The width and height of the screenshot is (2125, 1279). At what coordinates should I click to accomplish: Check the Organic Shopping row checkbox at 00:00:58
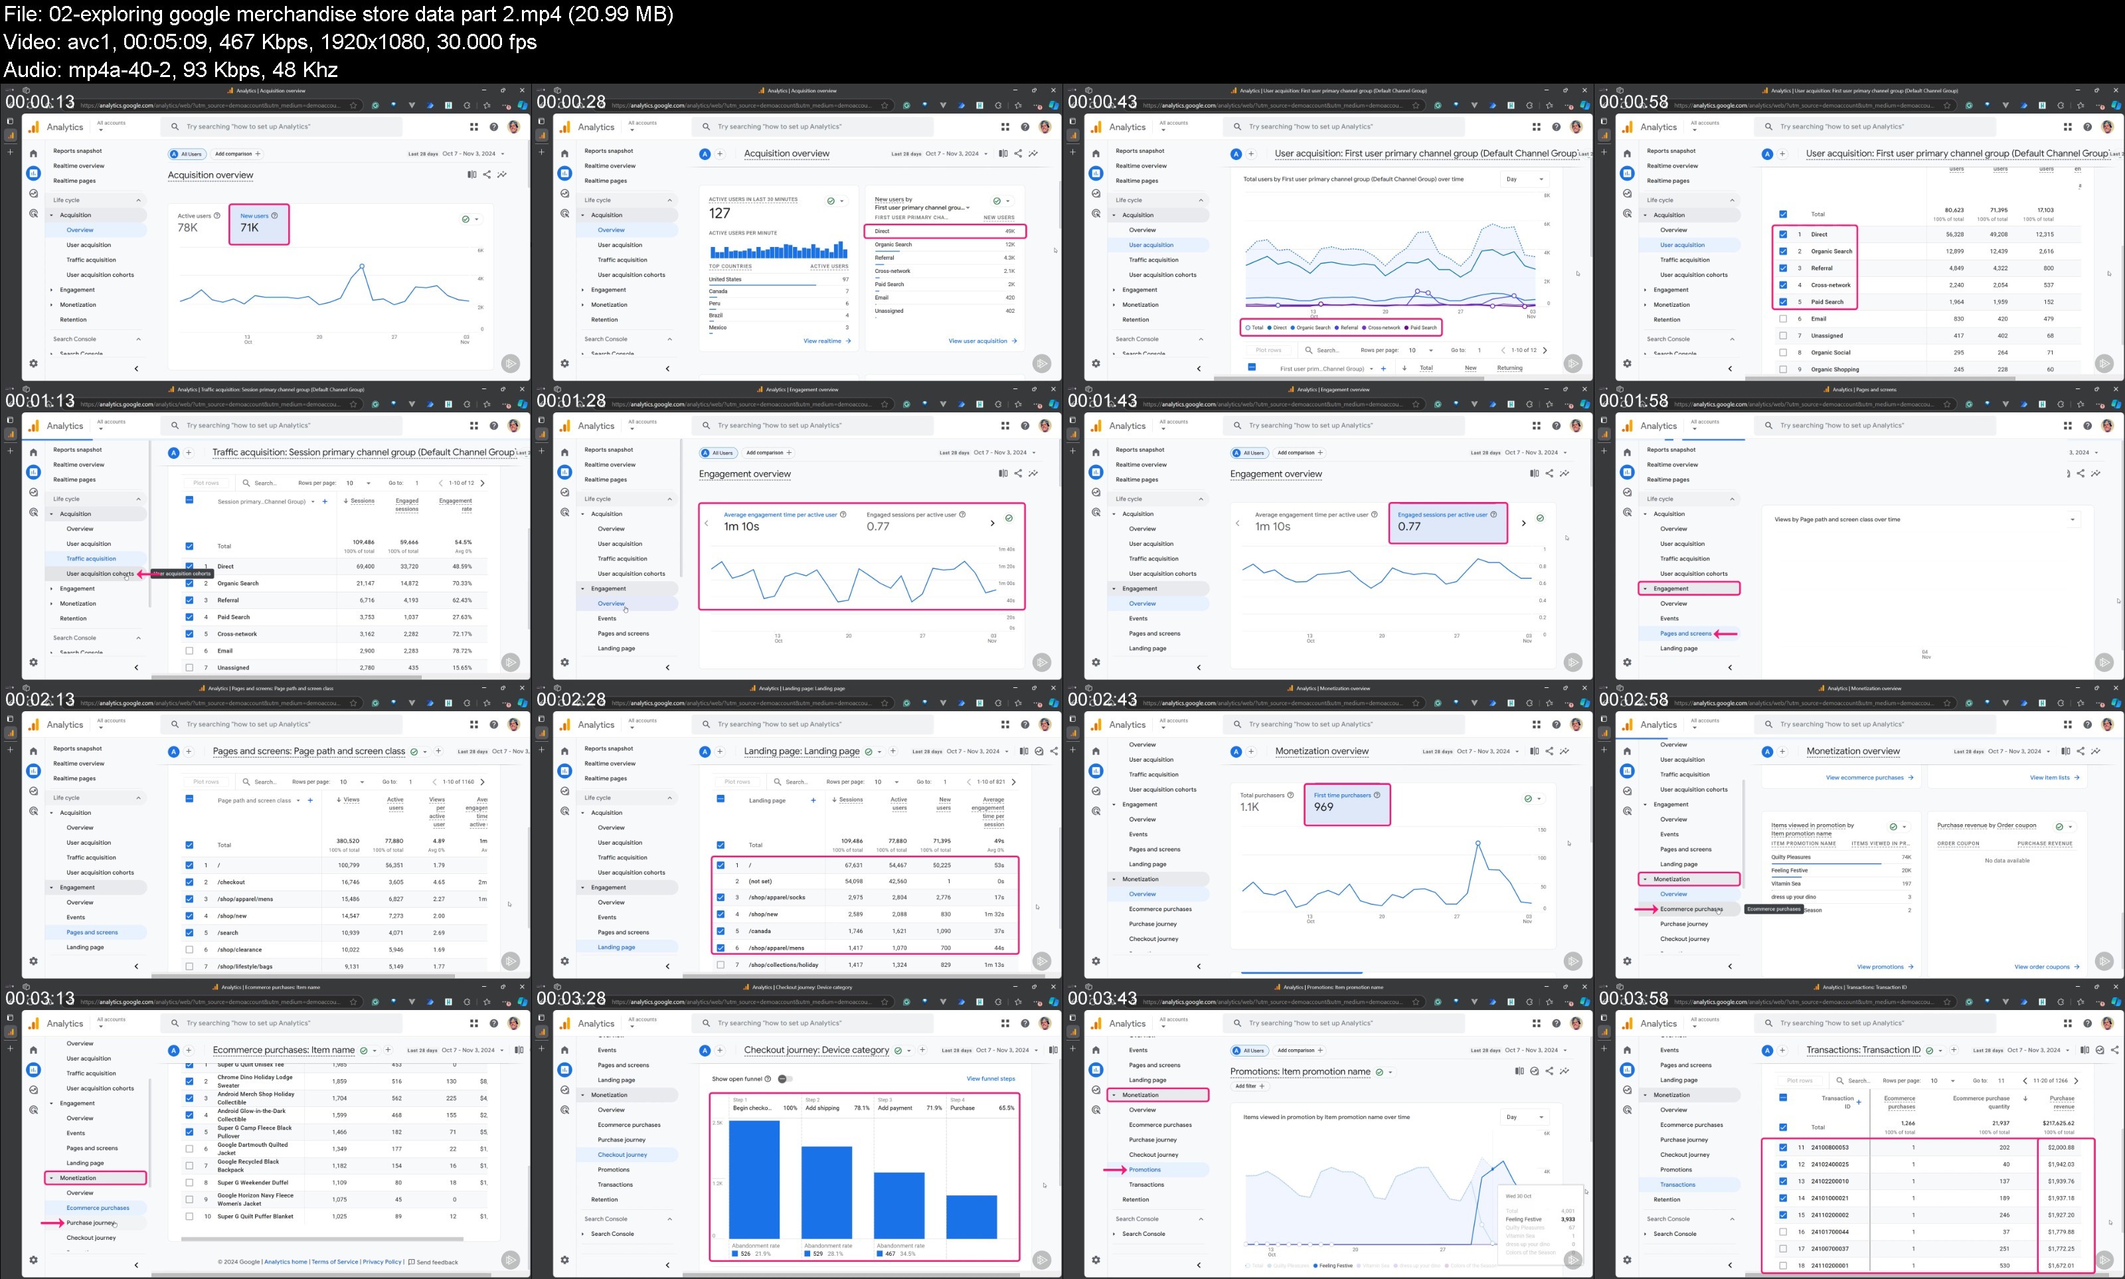coord(1783,369)
